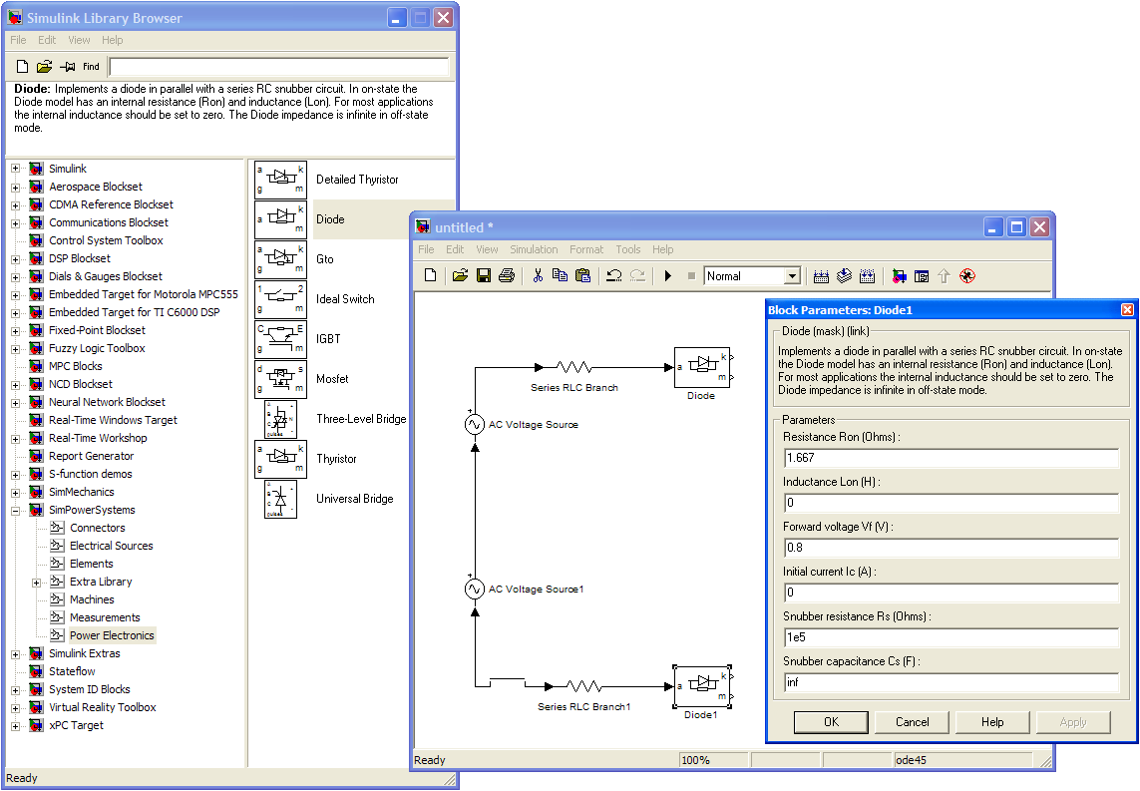Click the search text field in Library Browser
The image size is (1140, 791).
coord(279,67)
